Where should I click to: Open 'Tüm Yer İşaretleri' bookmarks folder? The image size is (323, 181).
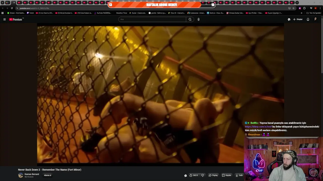314,13
